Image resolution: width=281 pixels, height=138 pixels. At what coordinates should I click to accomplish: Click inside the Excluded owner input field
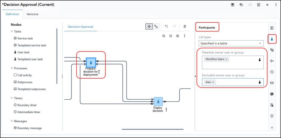233,82
